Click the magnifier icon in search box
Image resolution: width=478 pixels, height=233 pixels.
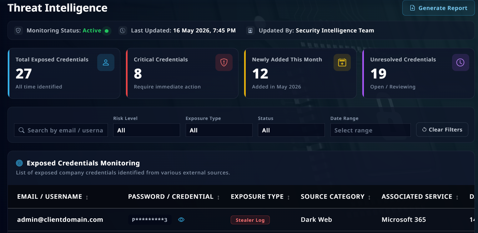click(22, 130)
